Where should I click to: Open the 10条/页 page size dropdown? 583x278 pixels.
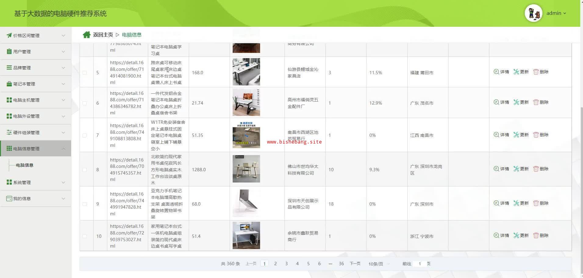pos(379,264)
